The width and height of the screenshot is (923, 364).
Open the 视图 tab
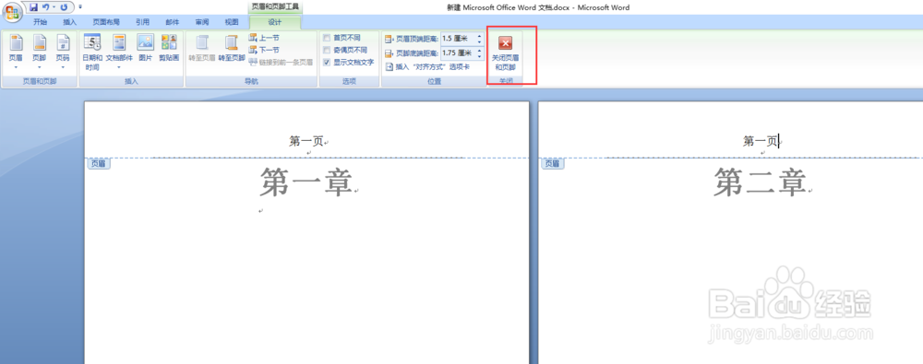[232, 22]
